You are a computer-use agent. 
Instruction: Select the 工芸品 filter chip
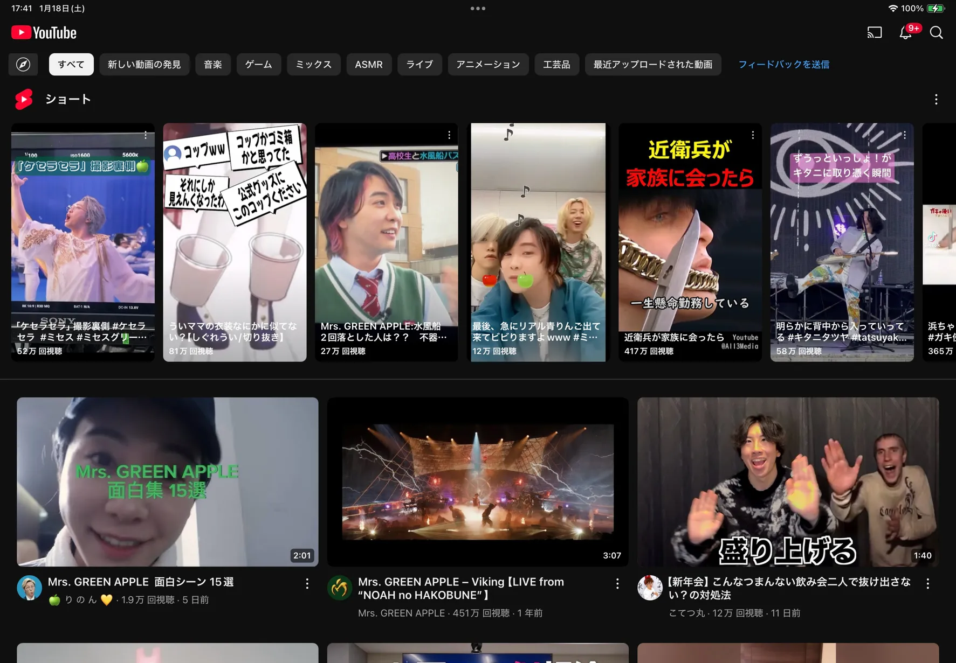click(x=557, y=65)
